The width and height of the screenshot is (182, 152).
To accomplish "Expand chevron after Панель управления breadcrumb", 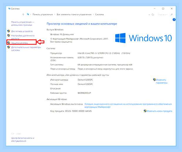I will coord(55,14).
